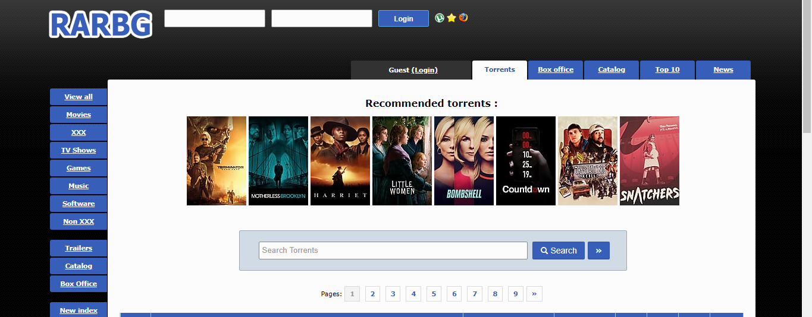Image resolution: width=812 pixels, height=317 pixels.
Task: Select TV Shows category in sidebar
Action: (79, 150)
